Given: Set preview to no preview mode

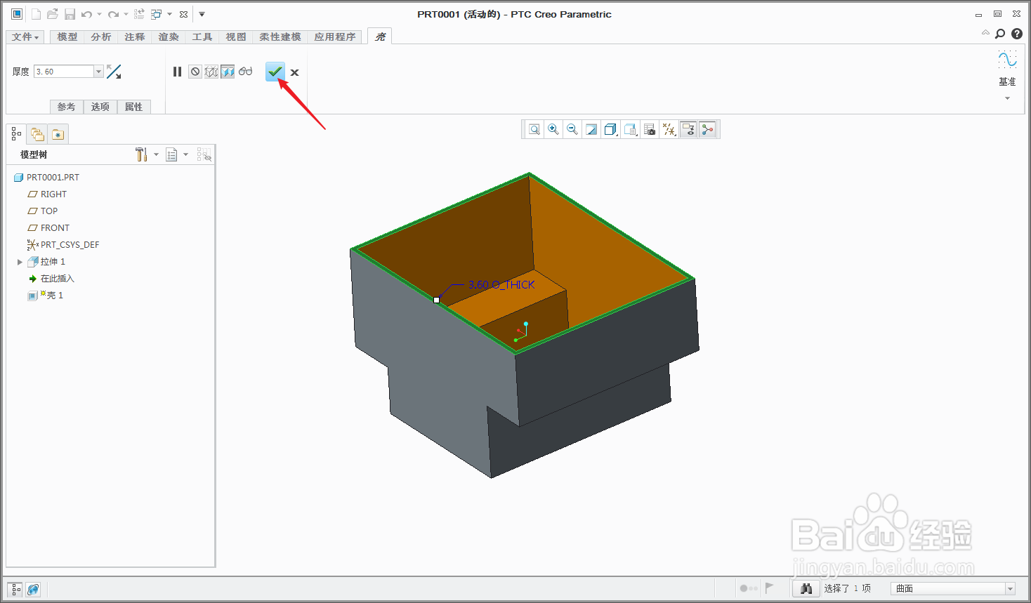Looking at the screenshot, I should point(195,72).
